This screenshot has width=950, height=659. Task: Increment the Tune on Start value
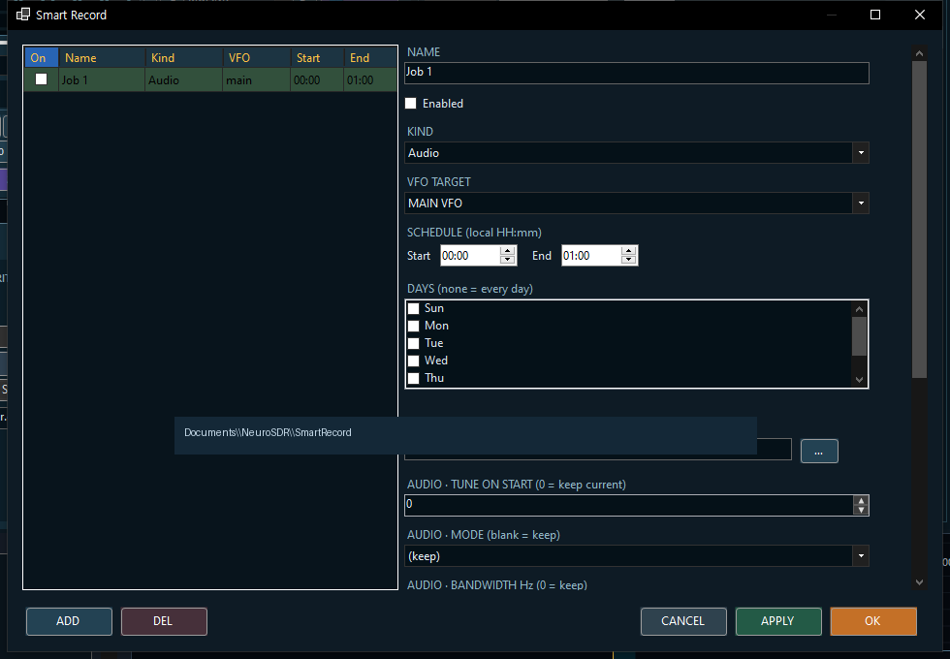(861, 501)
